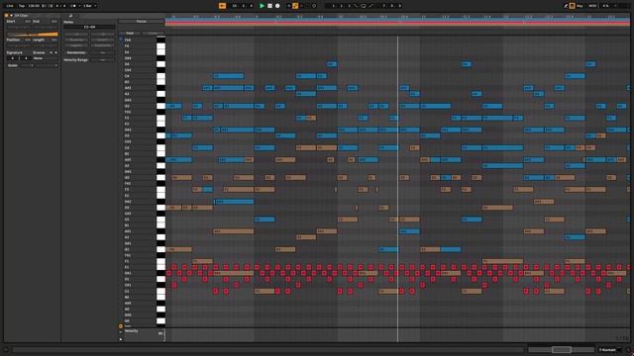Select the 7-Kontakt track label
Screen dimensions: 634x356
607,349
